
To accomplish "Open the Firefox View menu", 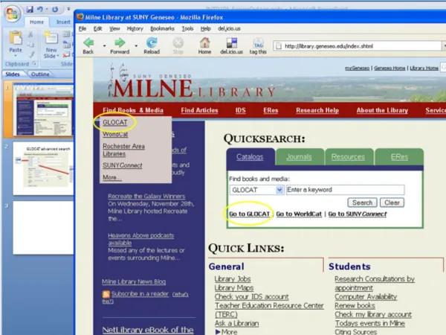I will (x=114, y=28).
